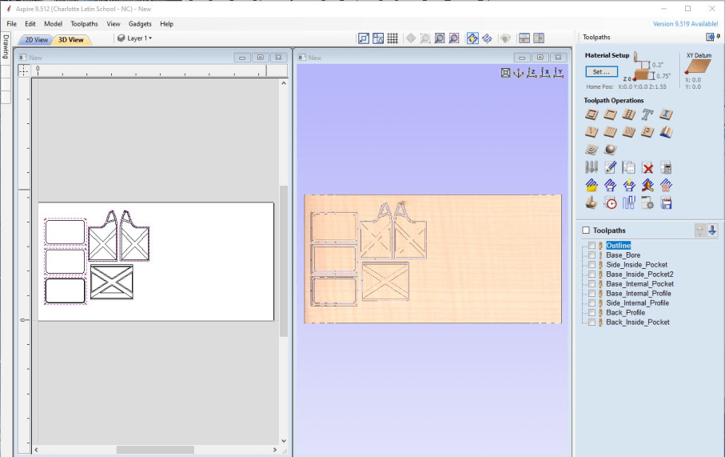725x457 pixels.
Task: Select the Side_Inside_Pocket toolpath entry
Action: coord(636,265)
